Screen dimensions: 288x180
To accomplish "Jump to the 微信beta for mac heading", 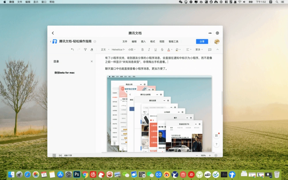I will click(65, 73).
